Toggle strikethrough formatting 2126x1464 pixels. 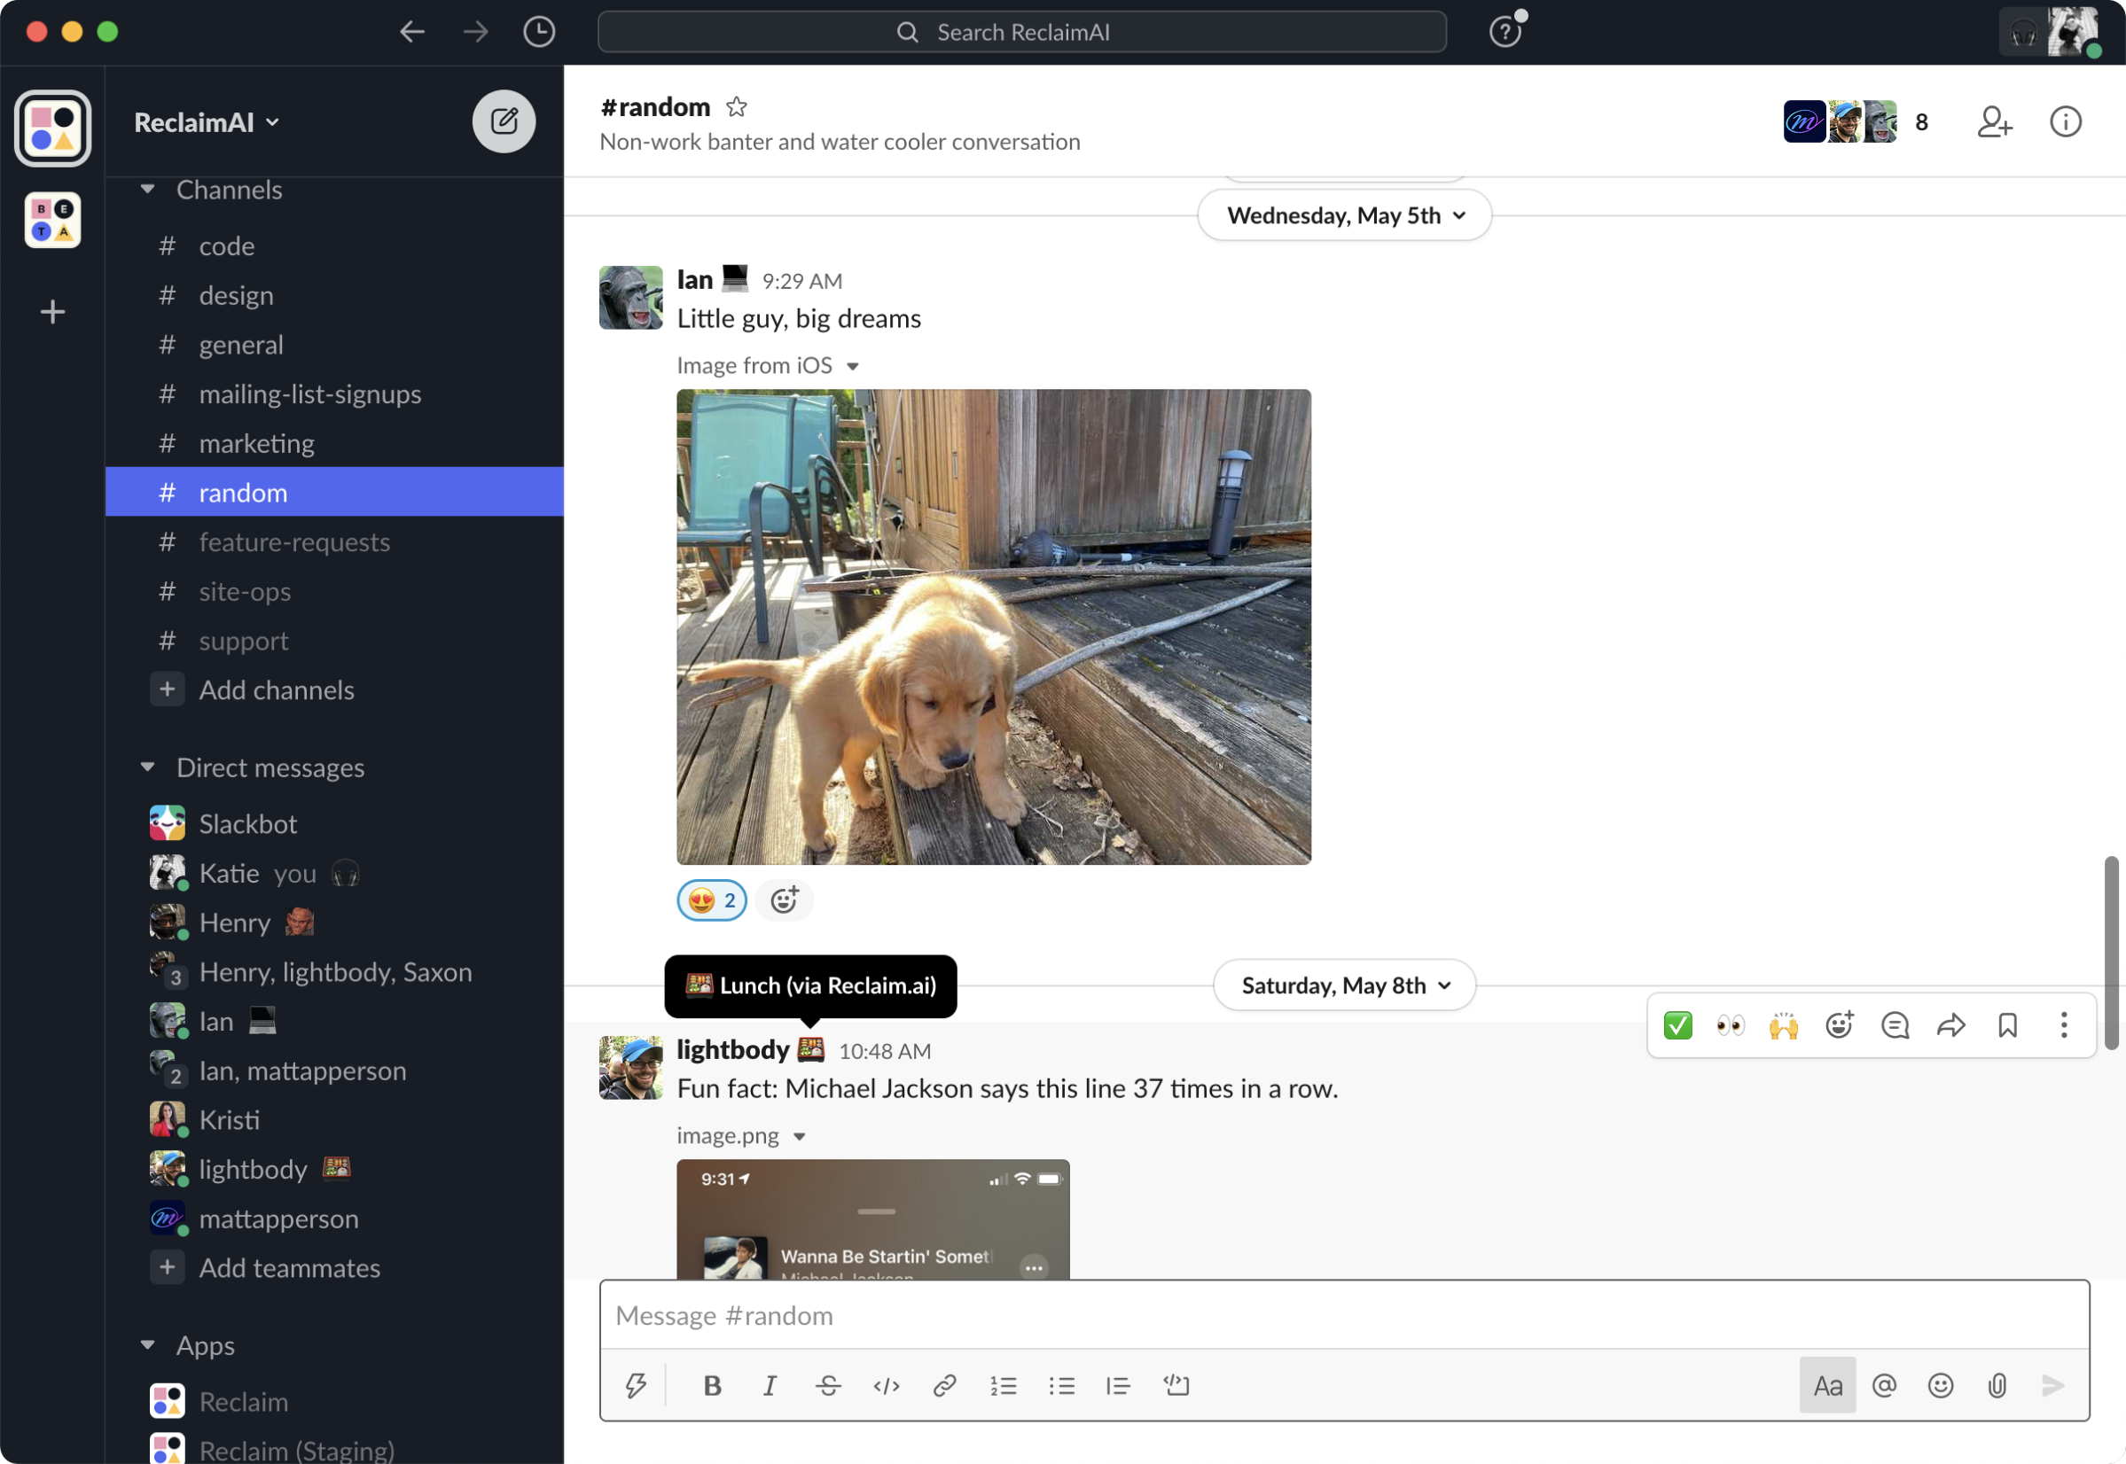pyautogui.click(x=828, y=1385)
